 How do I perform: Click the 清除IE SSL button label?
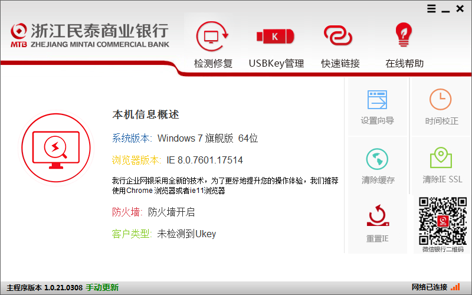tap(442, 179)
